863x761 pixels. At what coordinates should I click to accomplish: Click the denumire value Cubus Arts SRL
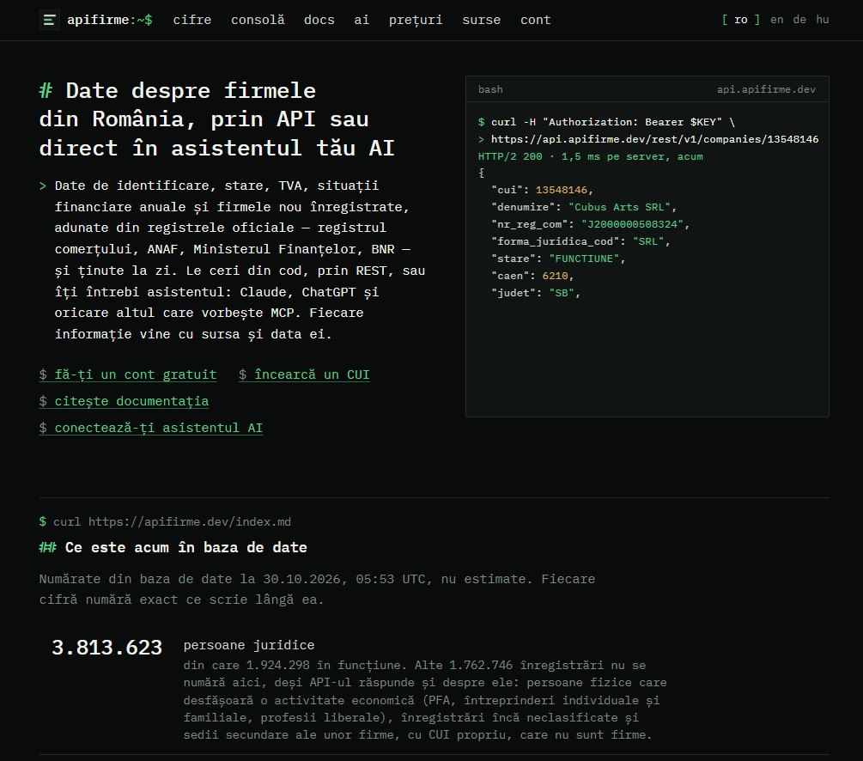click(x=620, y=207)
